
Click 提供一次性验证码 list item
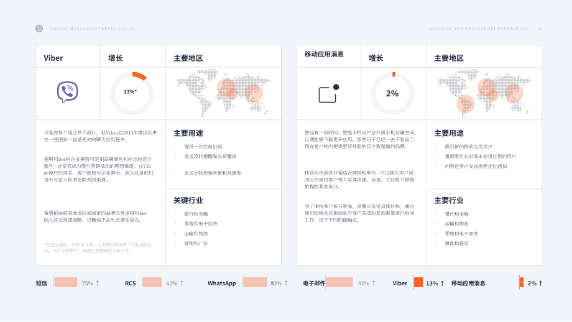click(x=203, y=147)
